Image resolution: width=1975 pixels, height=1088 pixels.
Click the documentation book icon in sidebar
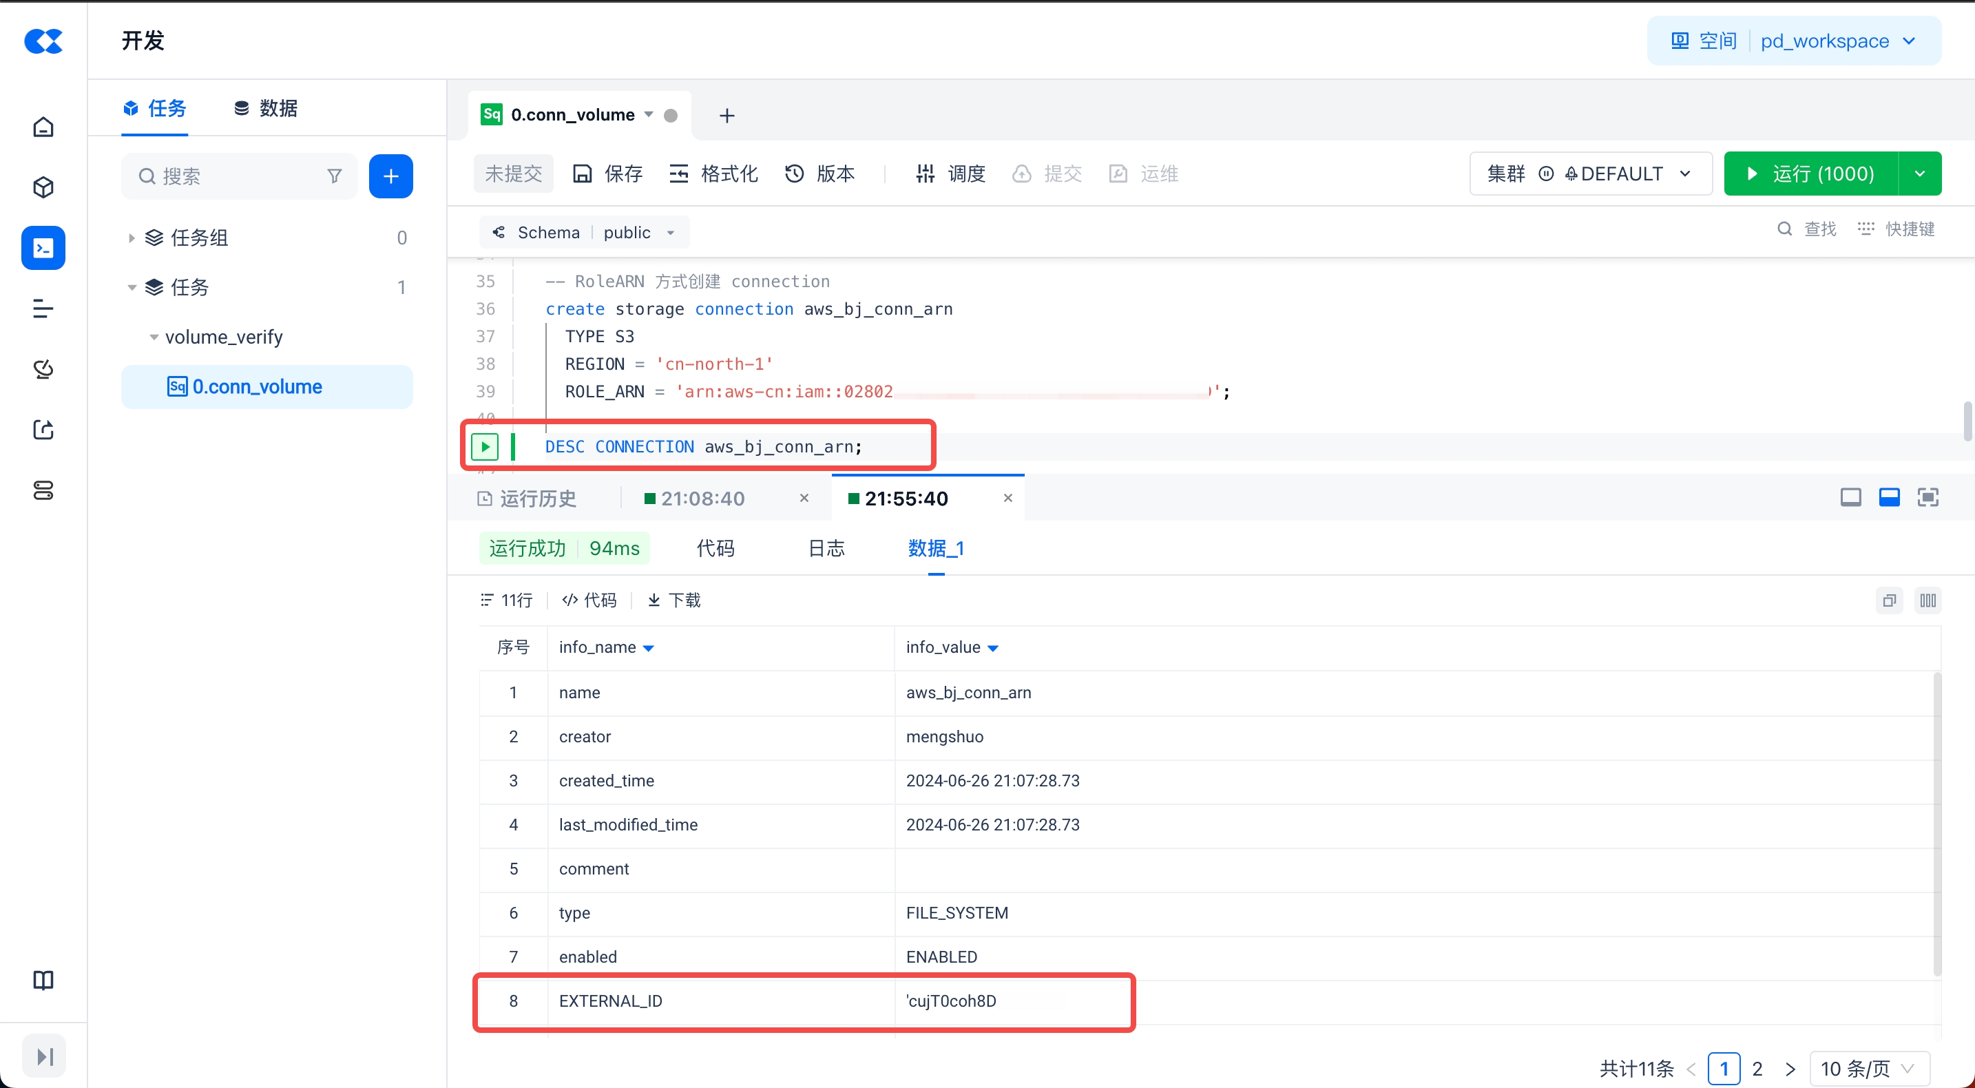43,980
